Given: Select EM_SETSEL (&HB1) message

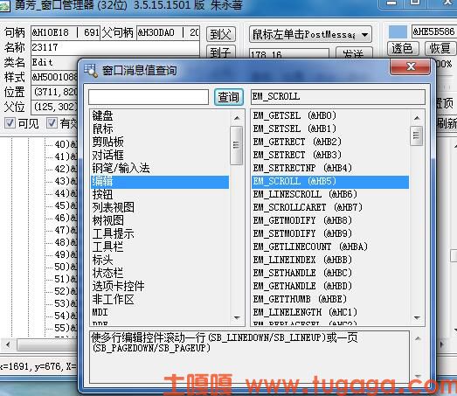Looking at the screenshot, I should click(x=330, y=129).
